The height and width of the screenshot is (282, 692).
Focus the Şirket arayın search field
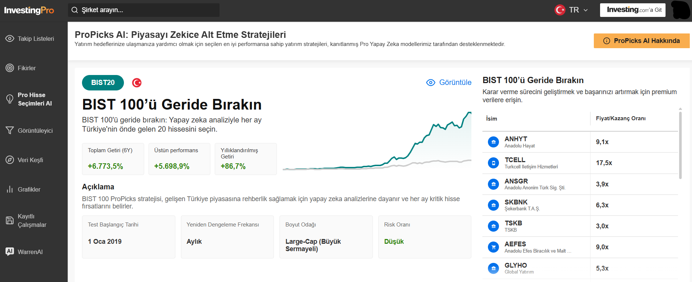(144, 10)
